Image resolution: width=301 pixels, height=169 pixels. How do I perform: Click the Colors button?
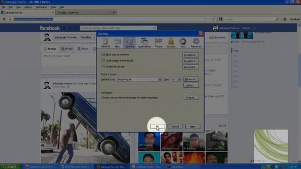(191, 85)
